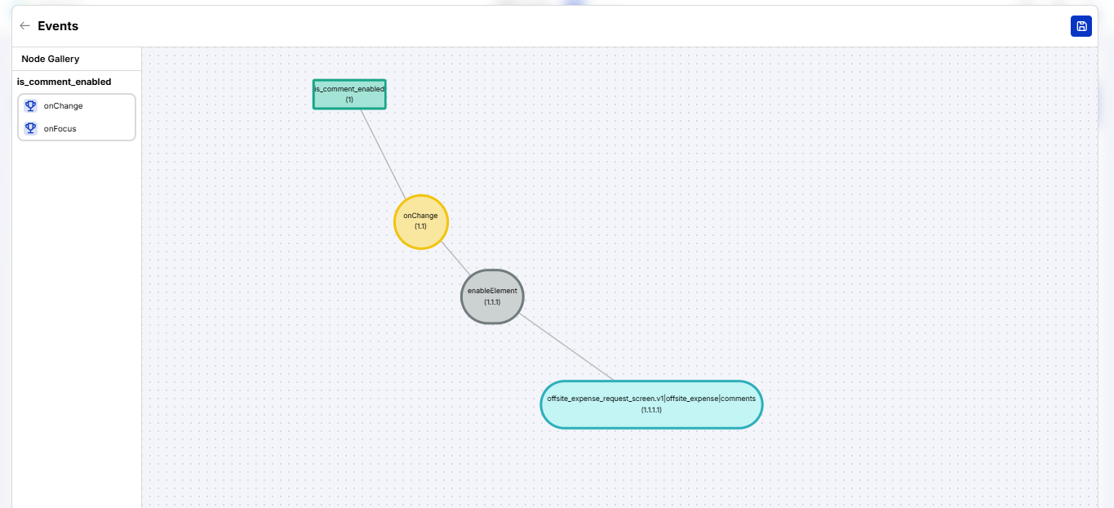Image resolution: width=1114 pixels, height=508 pixels.
Task: Click the (1.1) index under yellow onChange node
Action: click(420, 226)
